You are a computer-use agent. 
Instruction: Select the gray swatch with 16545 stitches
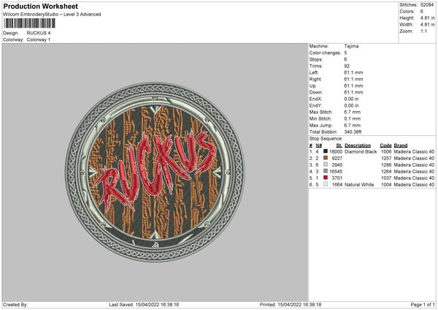326,171
